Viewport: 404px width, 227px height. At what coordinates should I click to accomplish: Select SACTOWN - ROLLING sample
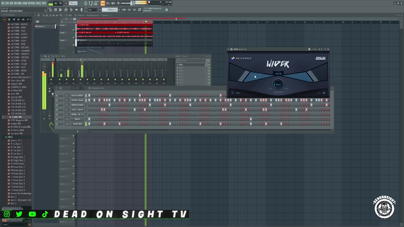coord(20,47)
